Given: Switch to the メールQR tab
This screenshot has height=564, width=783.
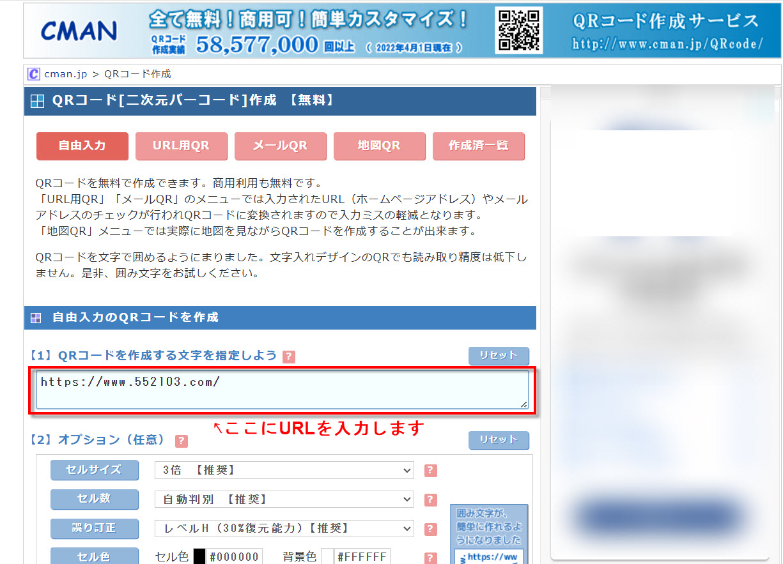Looking at the screenshot, I should coord(281,146).
